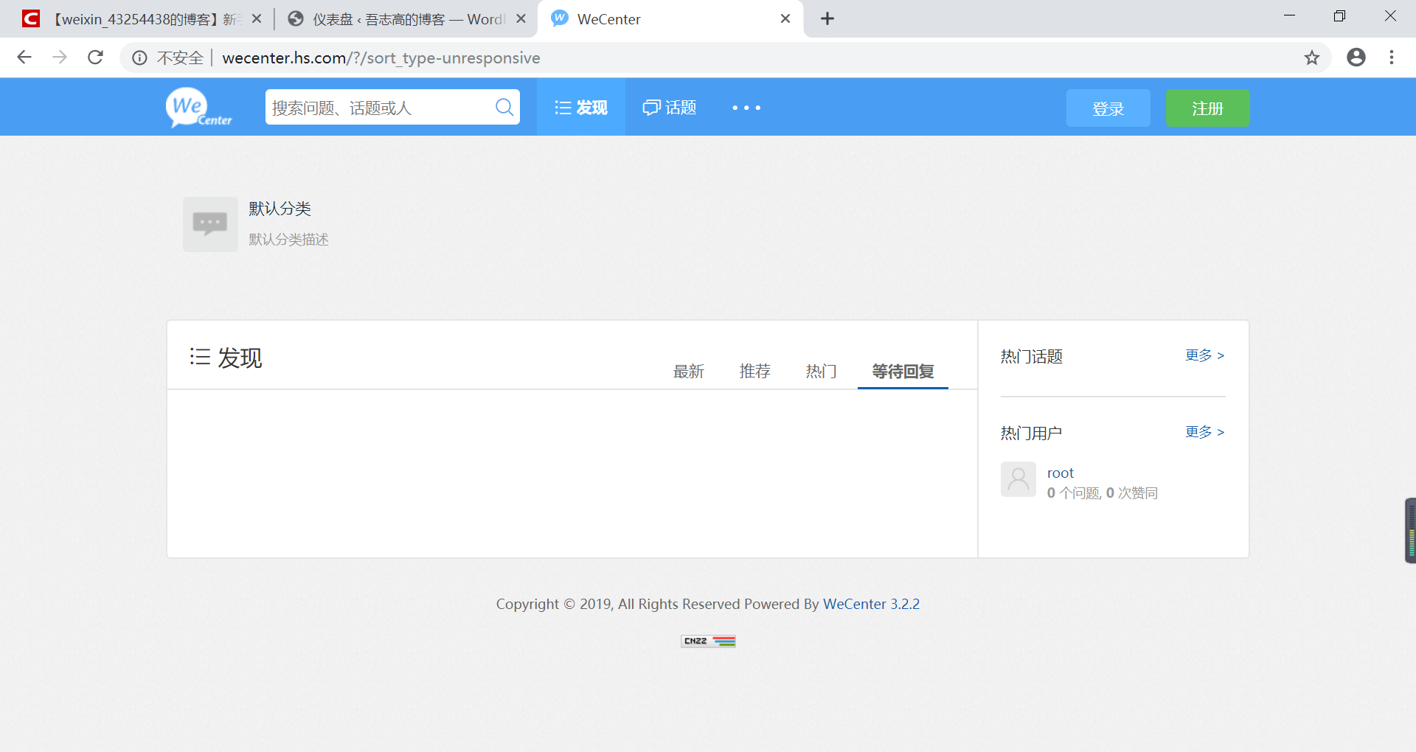Close the WeCenter browser tab

(x=785, y=19)
